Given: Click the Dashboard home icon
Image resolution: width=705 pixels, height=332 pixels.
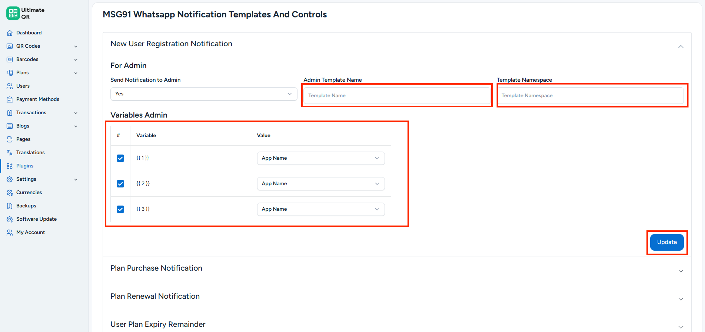Looking at the screenshot, I should coord(10,33).
